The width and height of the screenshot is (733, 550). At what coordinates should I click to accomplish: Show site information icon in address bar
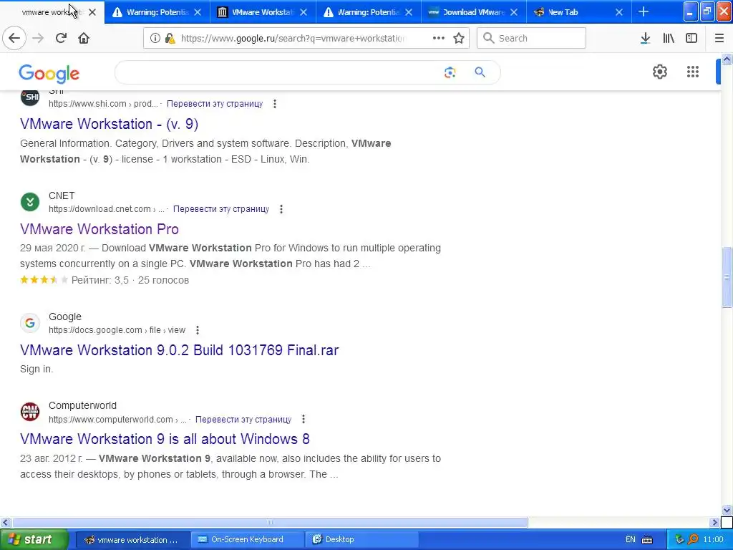tap(155, 39)
